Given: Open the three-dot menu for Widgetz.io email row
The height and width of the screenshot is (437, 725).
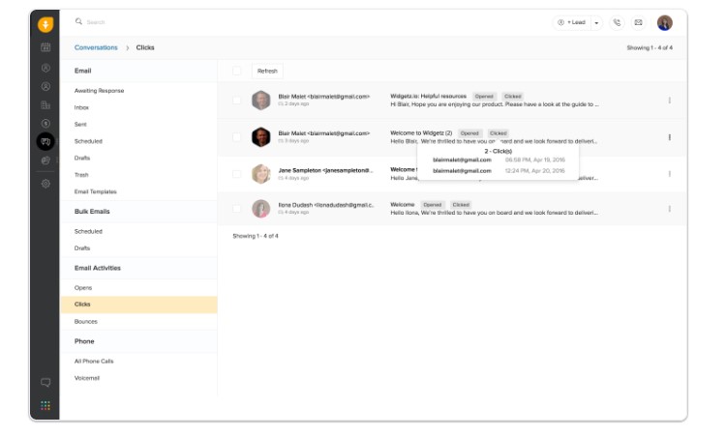Looking at the screenshot, I should [670, 101].
